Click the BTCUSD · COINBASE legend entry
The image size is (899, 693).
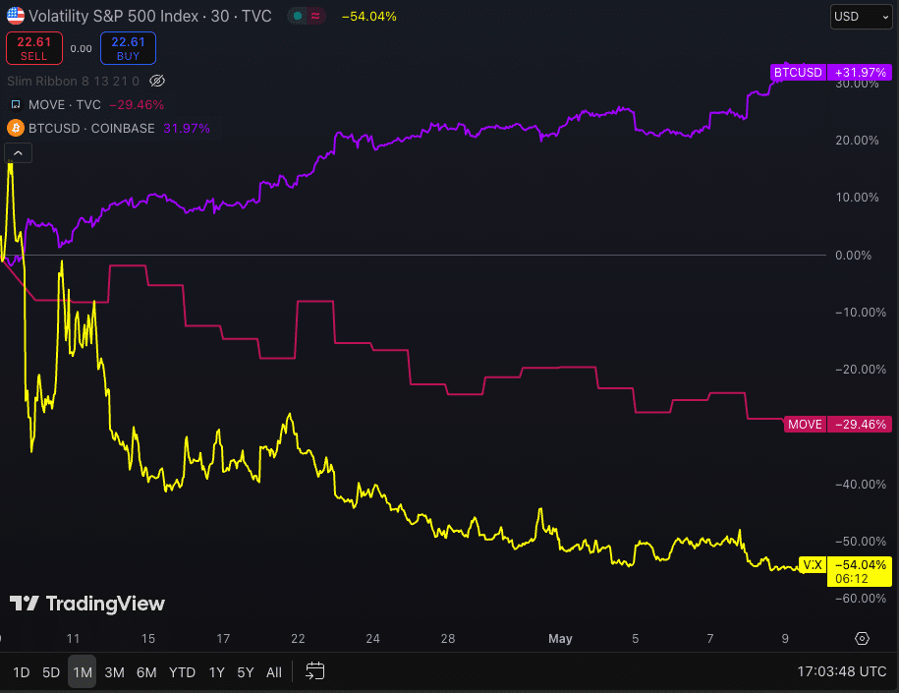click(x=91, y=128)
